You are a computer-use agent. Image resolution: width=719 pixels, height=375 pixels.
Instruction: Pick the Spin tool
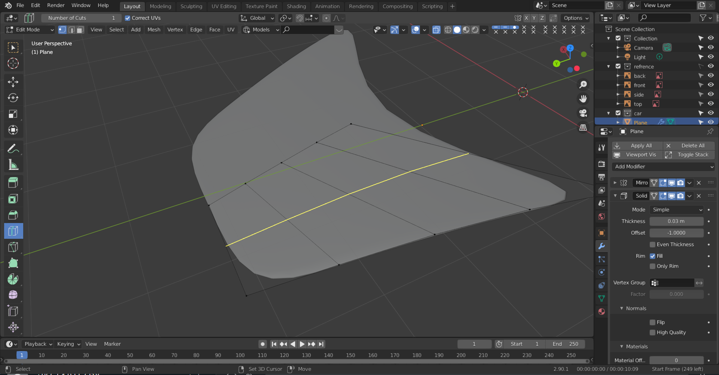(x=13, y=279)
